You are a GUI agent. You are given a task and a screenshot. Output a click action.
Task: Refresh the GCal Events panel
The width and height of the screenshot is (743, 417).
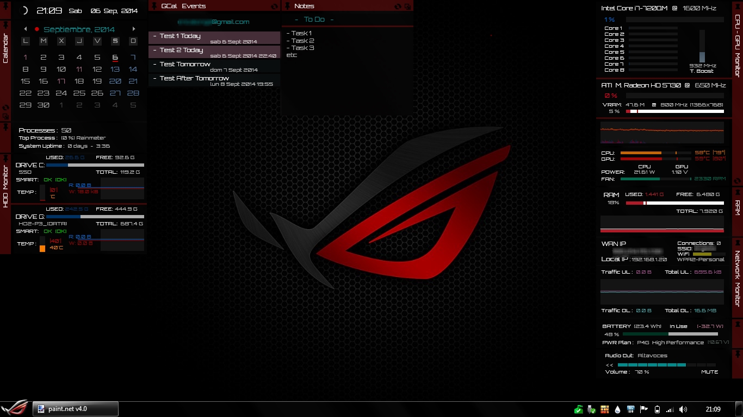point(275,6)
